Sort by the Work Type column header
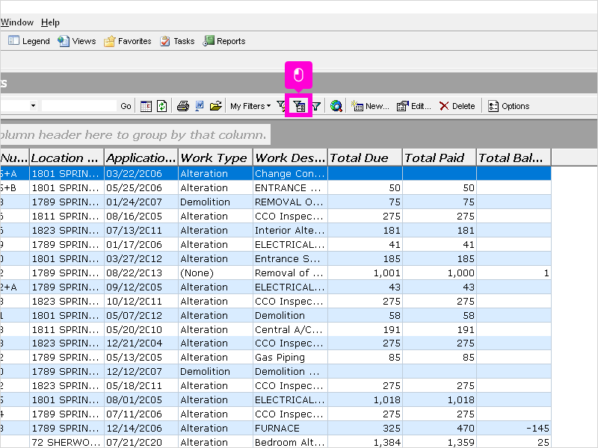598x448 pixels. [x=215, y=158]
